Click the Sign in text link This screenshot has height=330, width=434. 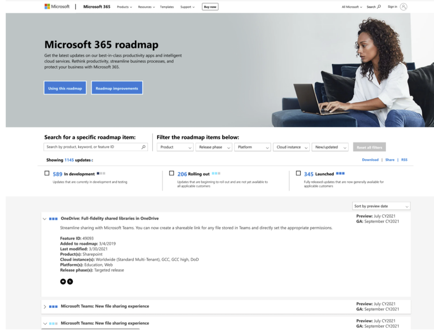tap(392, 7)
